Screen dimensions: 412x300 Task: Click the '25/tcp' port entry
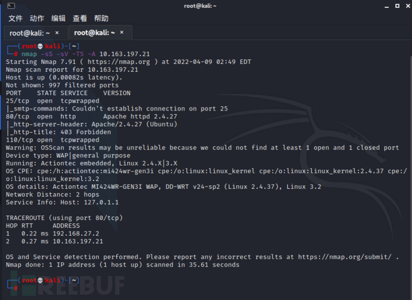pos(17,101)
